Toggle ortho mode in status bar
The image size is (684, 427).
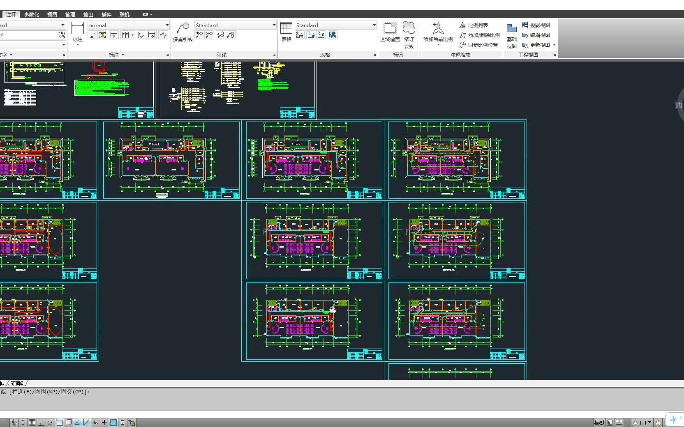tap(41, 422)
